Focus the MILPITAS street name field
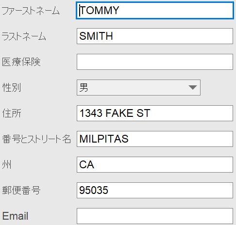The width and height of the screenshot is (236, 225). pos(155,139)
